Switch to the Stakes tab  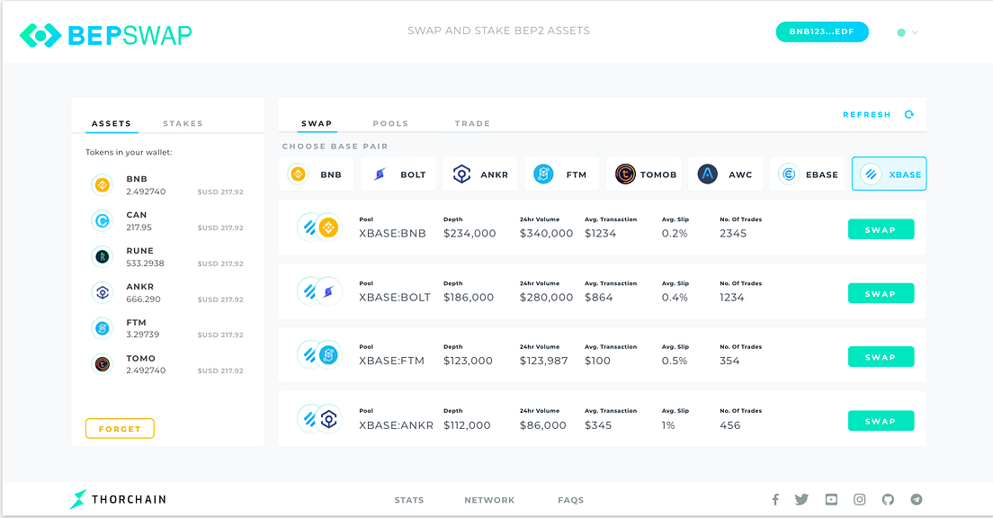click(183, 123)
